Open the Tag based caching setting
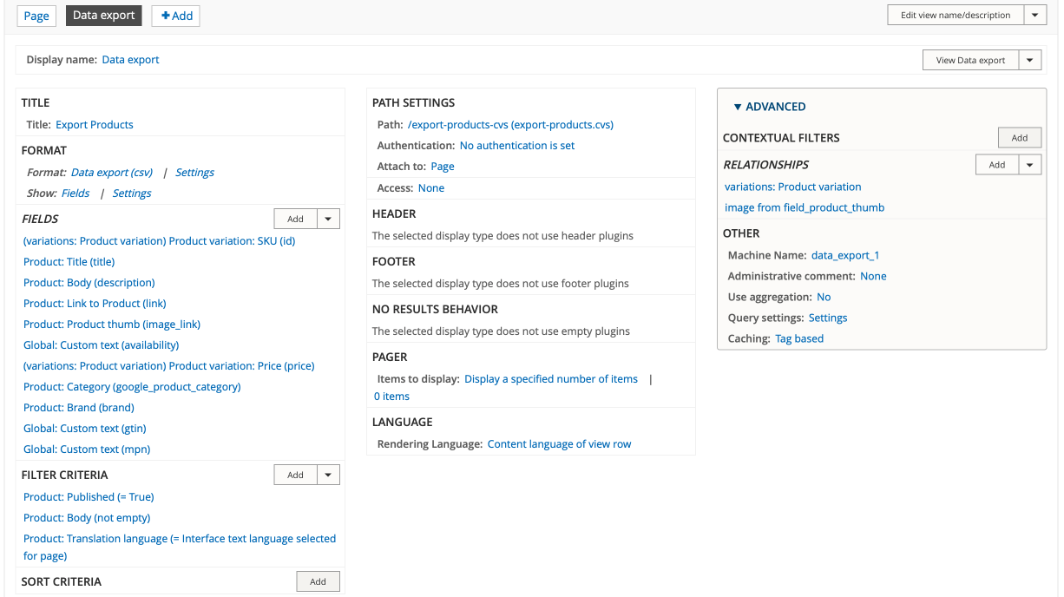The image size is (1064, 597). tap(798, 338)
